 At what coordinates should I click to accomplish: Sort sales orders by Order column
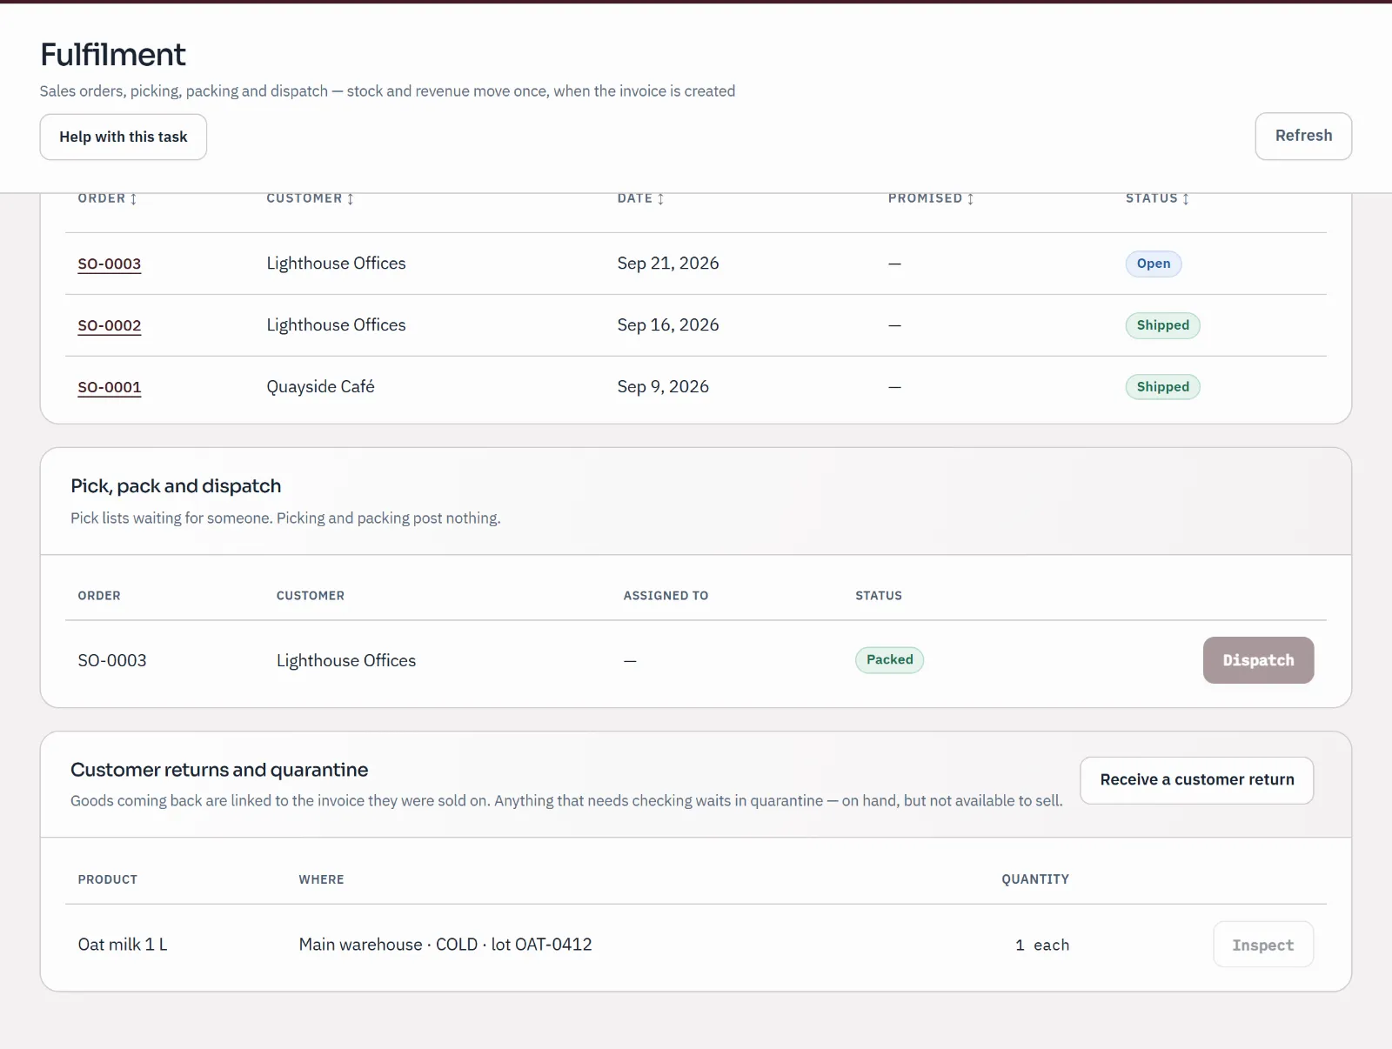(108, 198)
